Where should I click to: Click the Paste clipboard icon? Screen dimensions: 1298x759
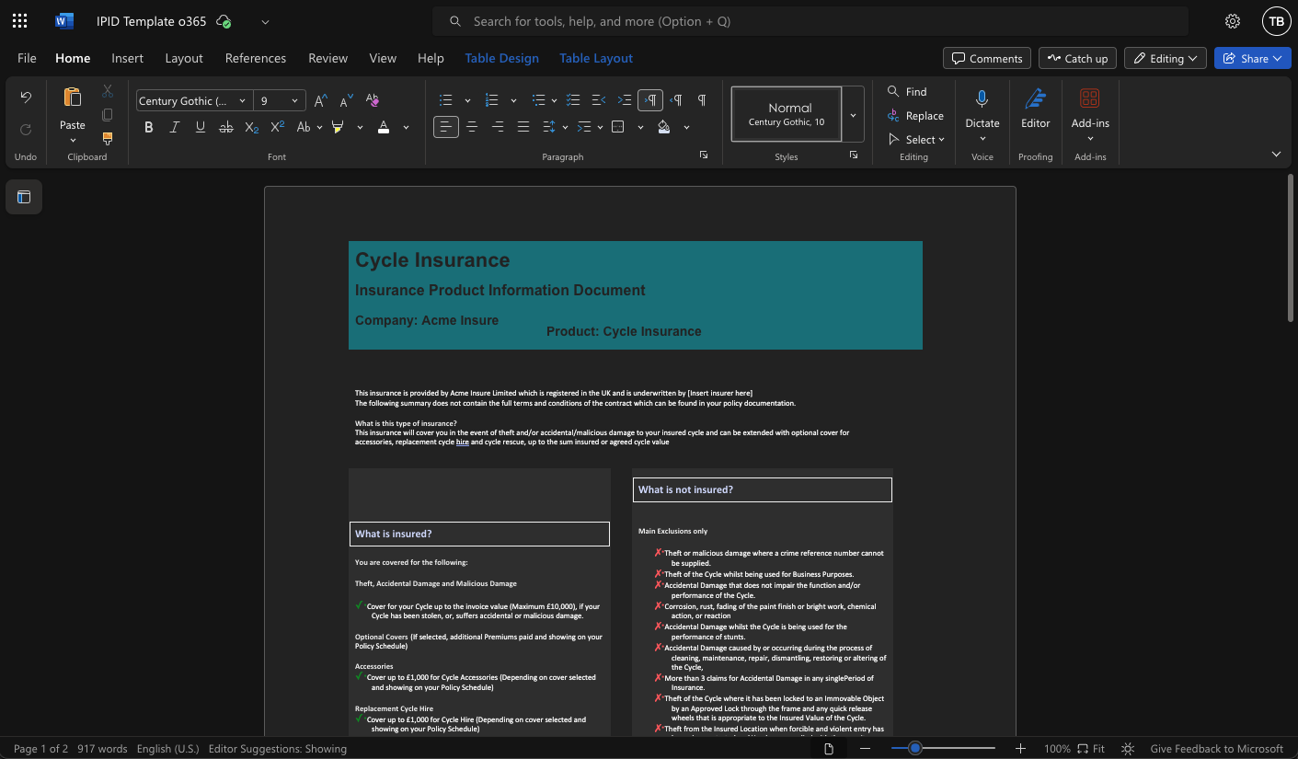[x=72, y=98]
